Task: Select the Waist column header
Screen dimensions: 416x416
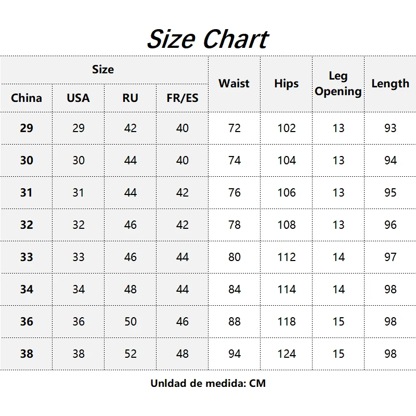Action: coord(234,83)
